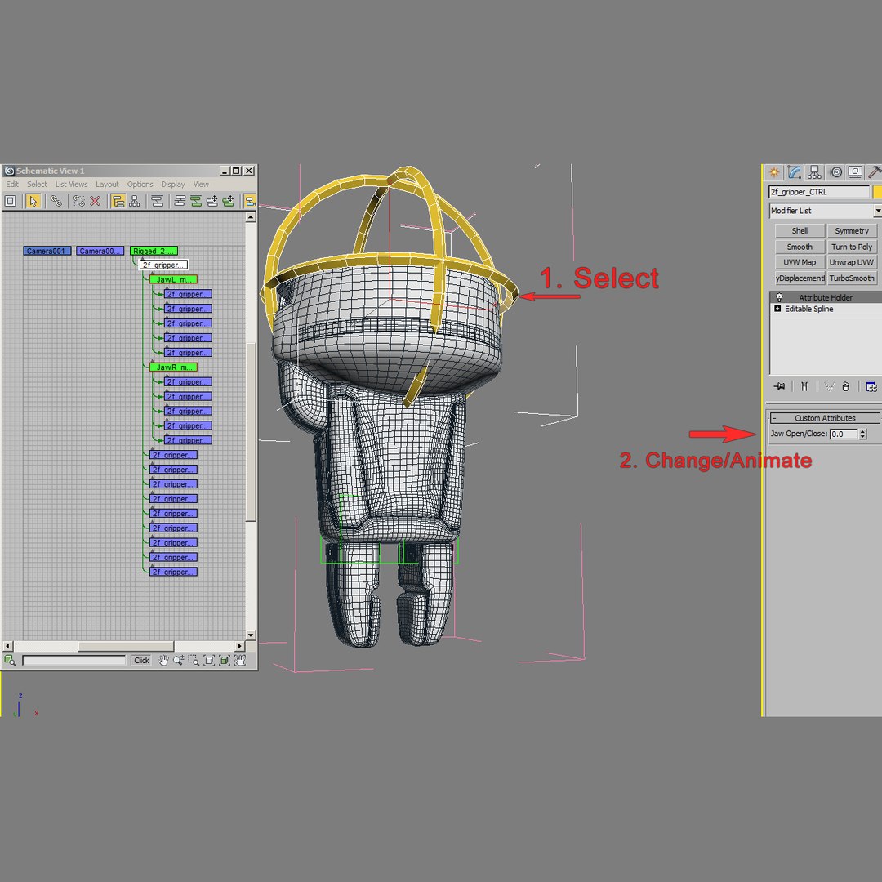
Task: Click Zoom Selected Viewport Object icon at bottom left
Action: (x=10, y=660)
